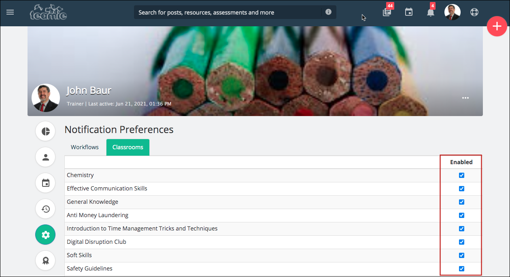Toggle Introduction to Time Management checkbox
This screenshot has height=277, width=510.
(x=461, y=229)
